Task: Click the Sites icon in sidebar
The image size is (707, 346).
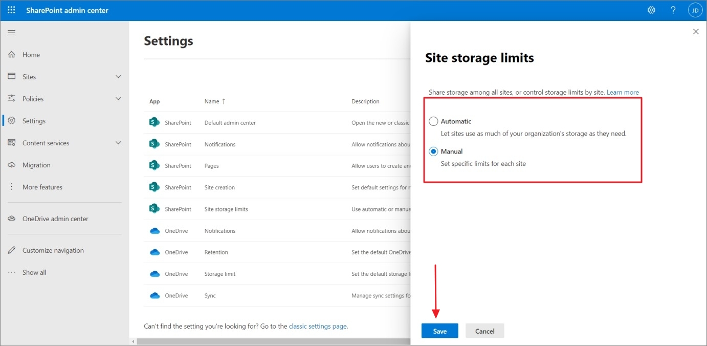Action: [12, 76]
